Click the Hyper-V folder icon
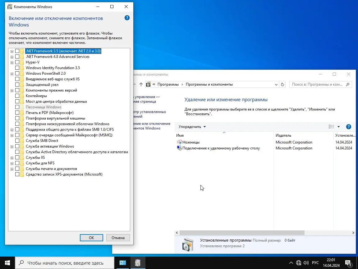 point(22,62)
